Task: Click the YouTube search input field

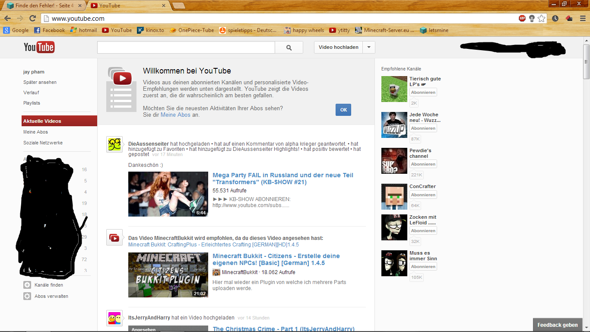Action: coord(186,48)
